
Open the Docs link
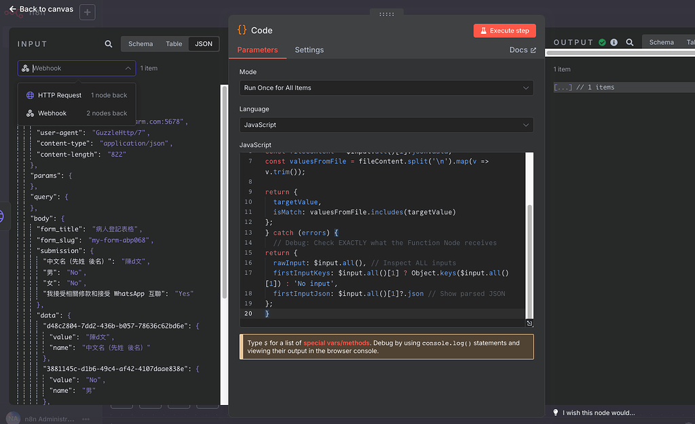pos(523,50)
